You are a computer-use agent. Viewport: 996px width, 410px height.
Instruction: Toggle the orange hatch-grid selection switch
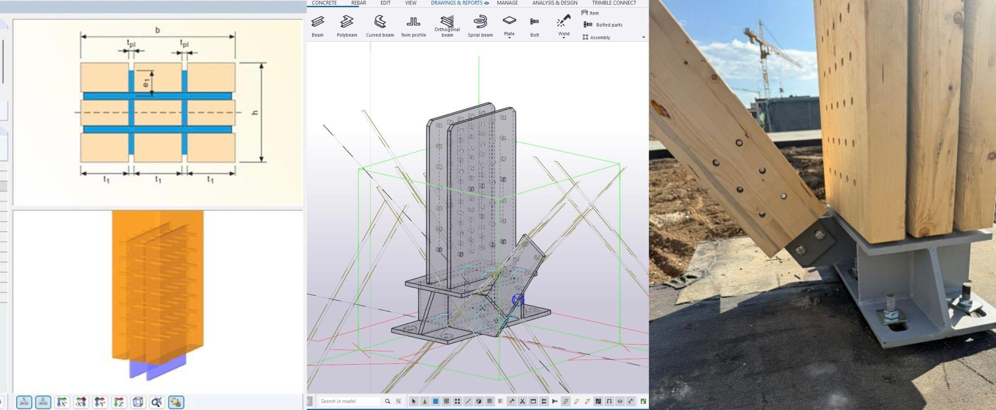tap(500, 401)
